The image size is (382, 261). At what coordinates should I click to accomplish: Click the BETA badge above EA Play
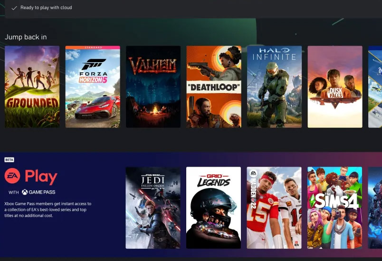click(x=9, y=160)
